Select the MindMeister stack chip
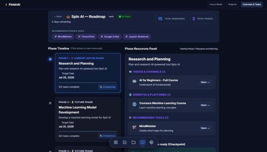This screenshot has height=152, width=267. tap(63, 37)
